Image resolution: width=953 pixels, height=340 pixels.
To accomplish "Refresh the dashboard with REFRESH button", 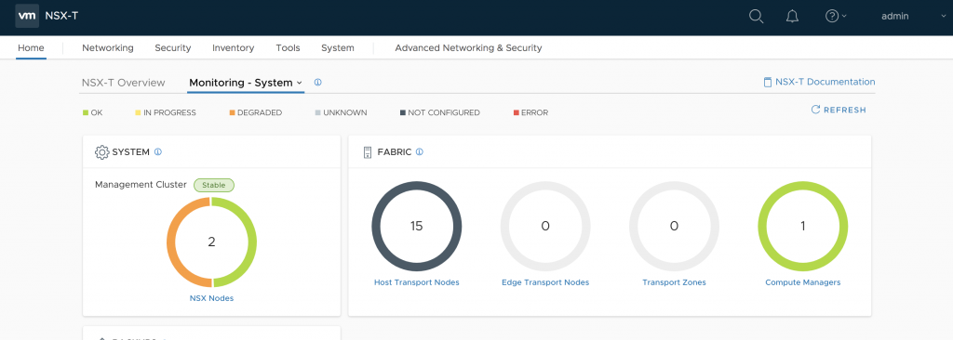I will coord(839,110).
